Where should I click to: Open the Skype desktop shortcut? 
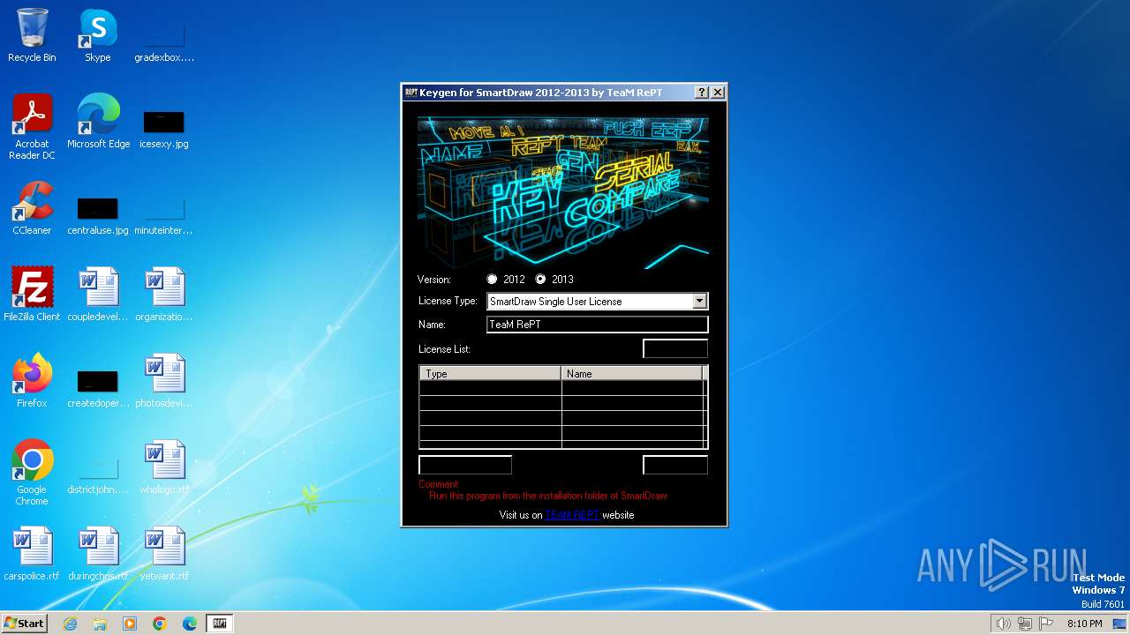(98, 35)
